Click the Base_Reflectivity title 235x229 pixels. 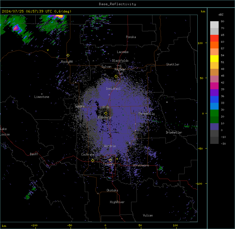(117, 4)
